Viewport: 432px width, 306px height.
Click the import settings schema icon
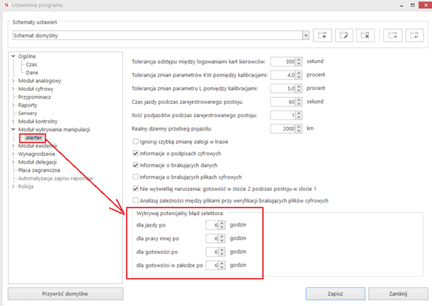coord(413,34)
